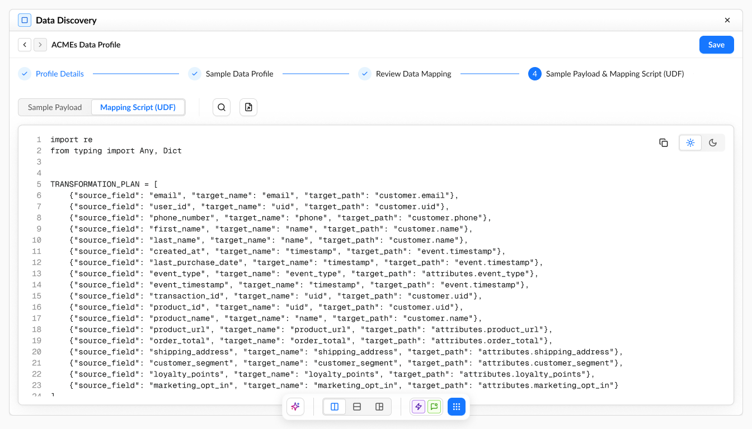Select the three-pane layout icon
The image size is (752, 429).
coord(379,407)
